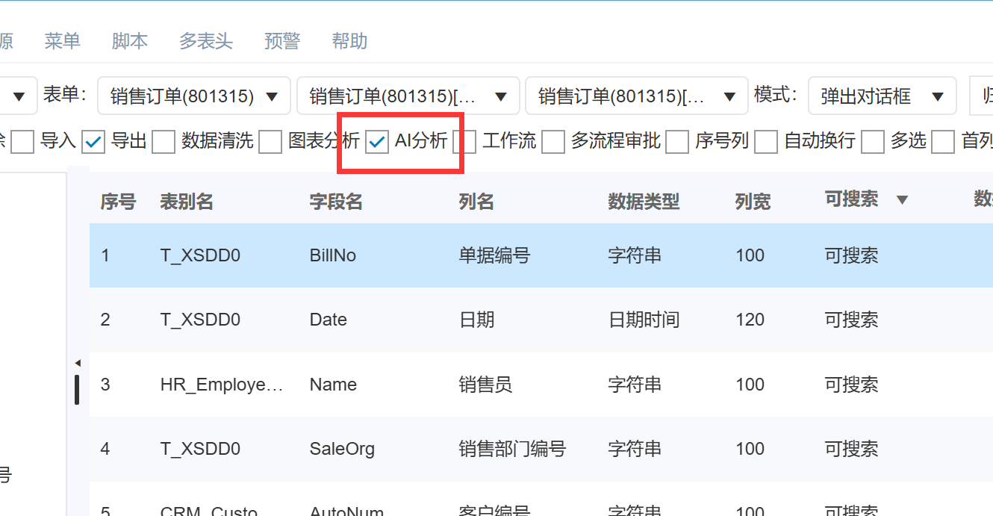993x516 pixels.
Task: Check the 多流程审批 option
Action: 553,142
